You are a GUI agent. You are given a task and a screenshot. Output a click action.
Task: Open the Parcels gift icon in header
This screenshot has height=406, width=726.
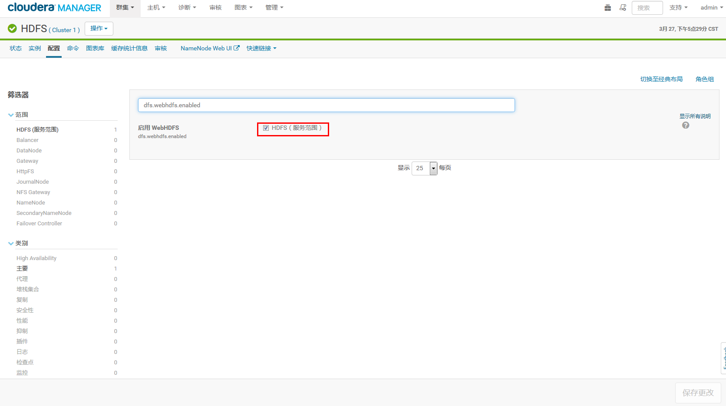[607, 7]
